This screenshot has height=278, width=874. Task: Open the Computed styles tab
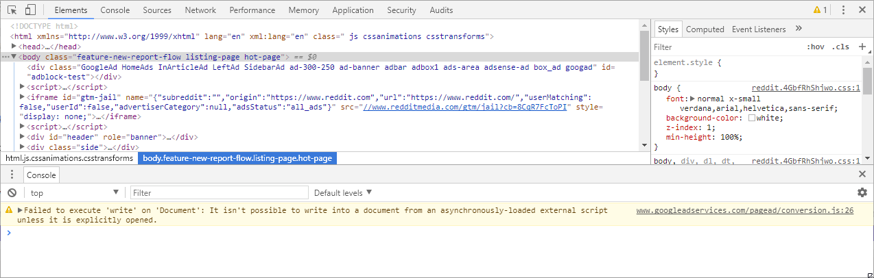point(705,29)
